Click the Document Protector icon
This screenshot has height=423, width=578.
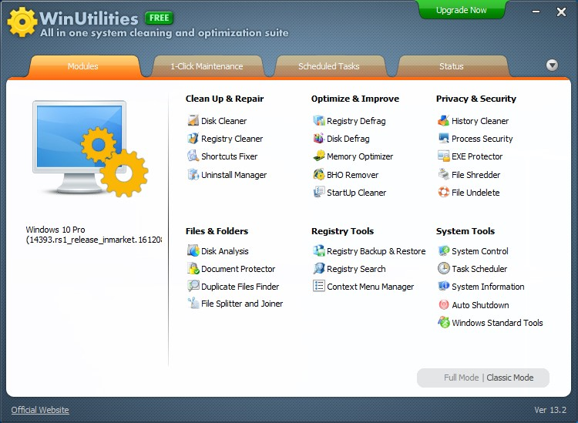(193, 269)
